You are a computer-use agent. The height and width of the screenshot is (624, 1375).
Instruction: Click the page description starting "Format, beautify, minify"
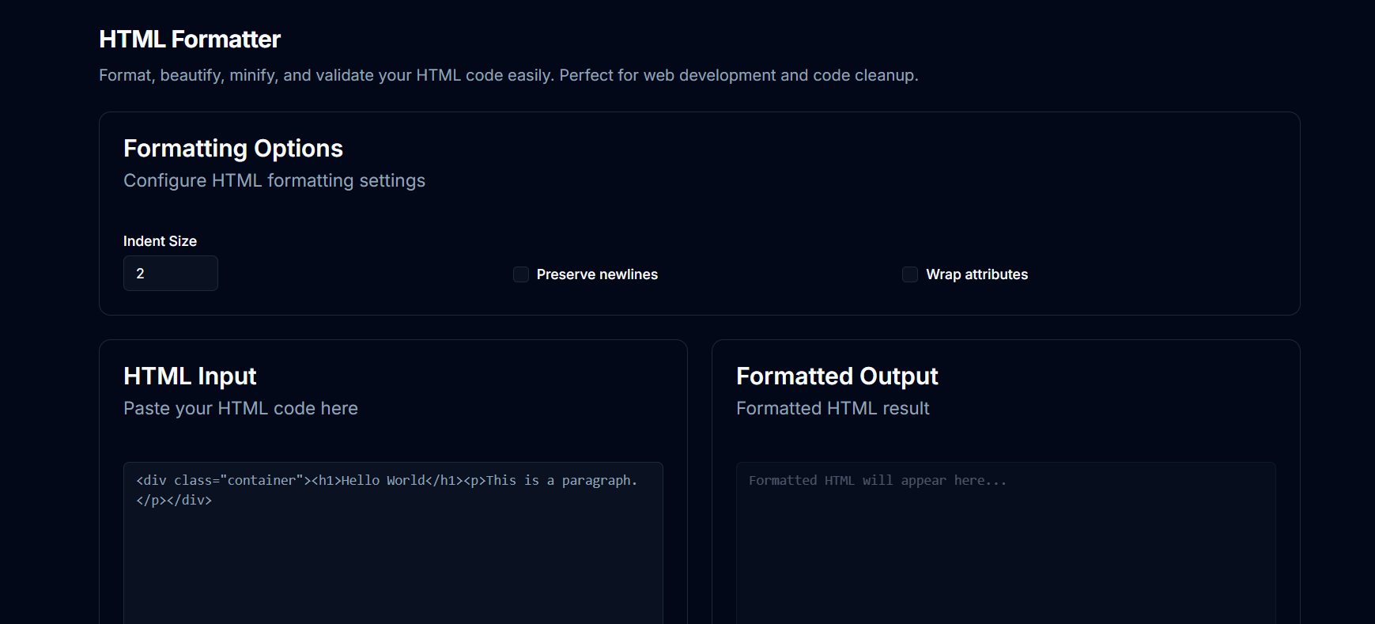508,76
